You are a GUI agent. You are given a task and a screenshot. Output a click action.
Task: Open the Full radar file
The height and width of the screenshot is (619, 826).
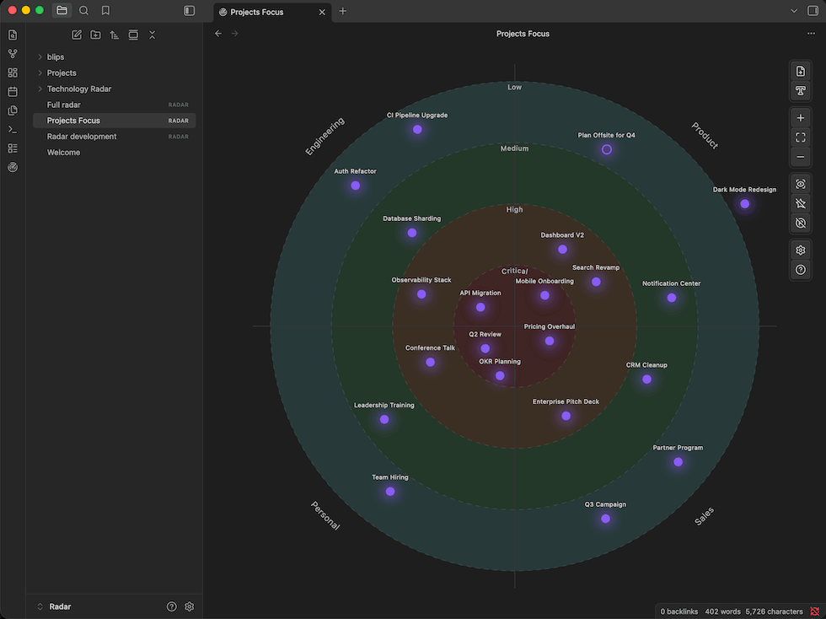(115, 105)
